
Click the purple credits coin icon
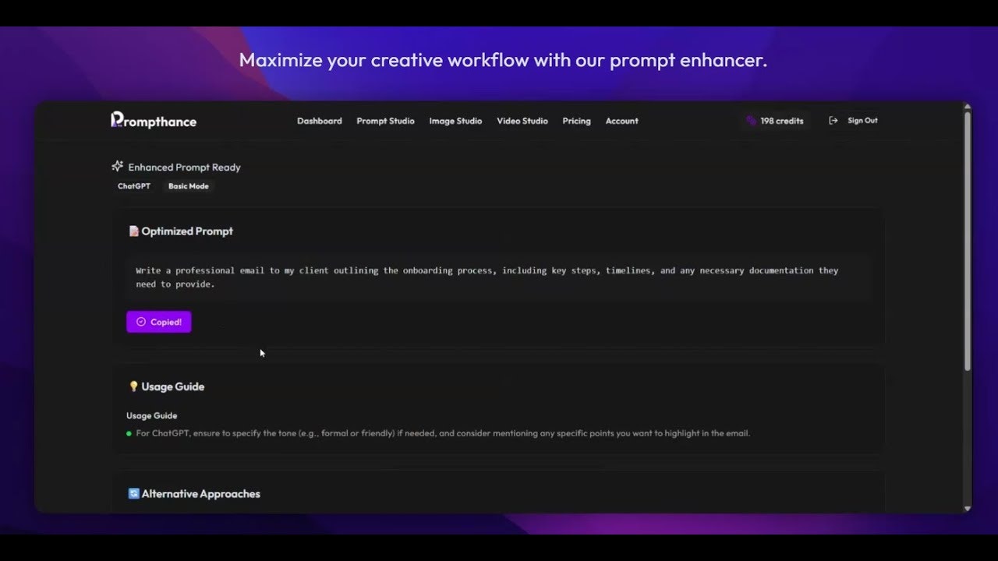pos(752,121)
